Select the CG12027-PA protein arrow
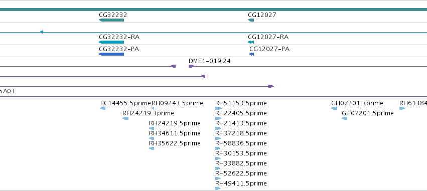427x191 pixels. click(251, 54)
